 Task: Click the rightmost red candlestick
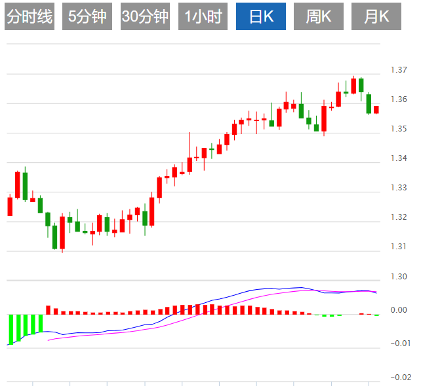[x=376, y=109]
